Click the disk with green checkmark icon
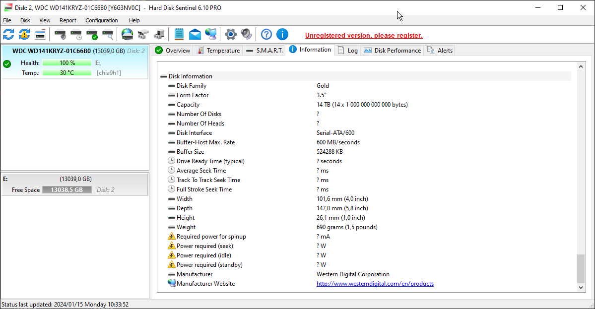The width and height of the screenshot is (595, 309). 92,35
